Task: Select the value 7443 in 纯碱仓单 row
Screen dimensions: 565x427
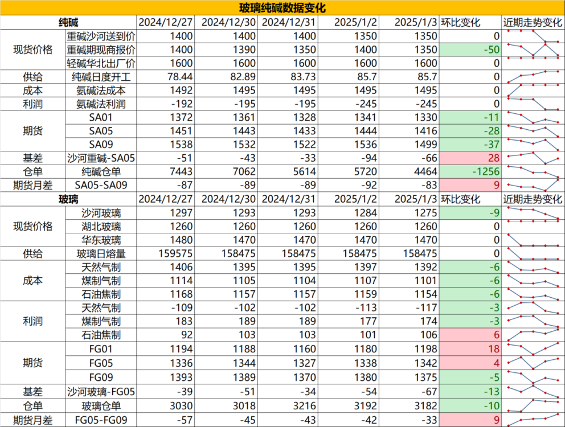Action: tap(181, 171)
